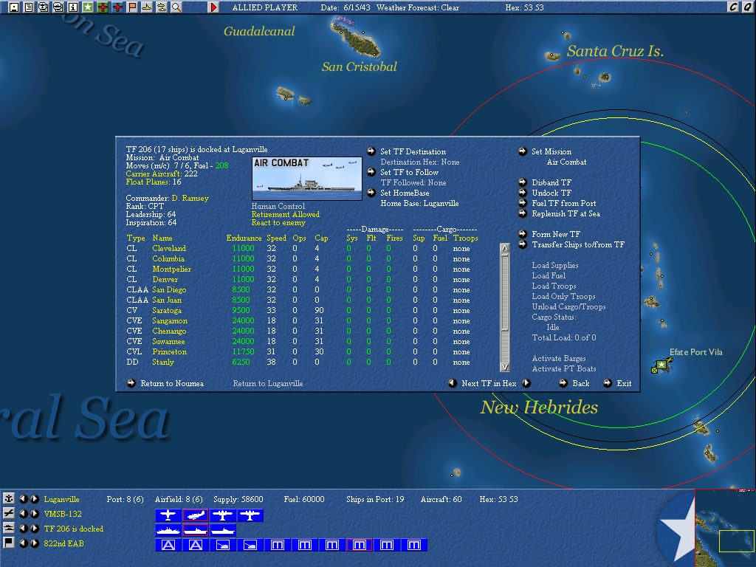The height and width of the screenshot is (567, 756).
Task: Click the Back button
Action: coord(580,383)
